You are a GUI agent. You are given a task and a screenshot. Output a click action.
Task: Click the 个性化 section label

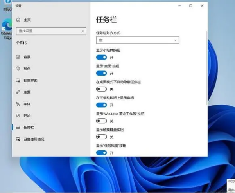(21, 43)
